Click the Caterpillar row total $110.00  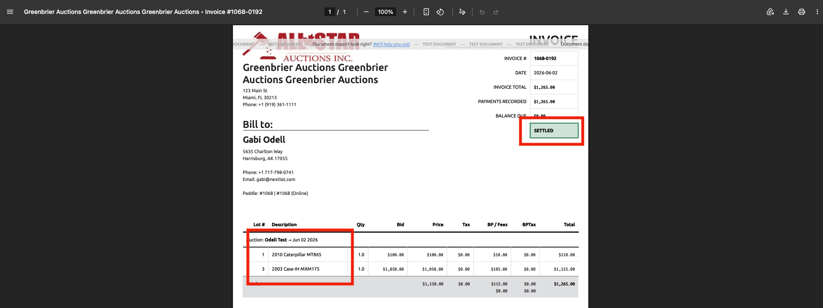point(567,255)
